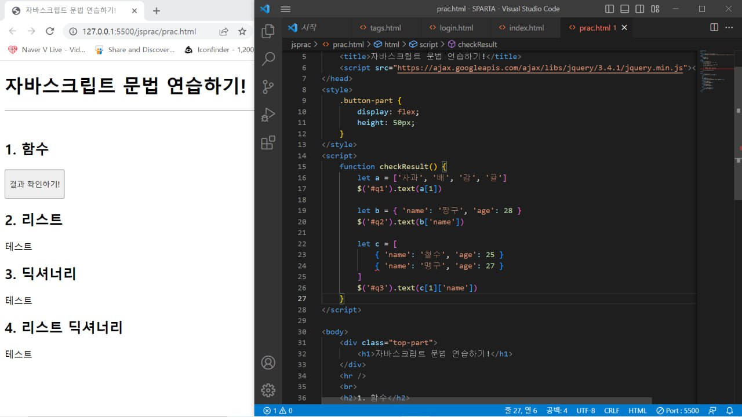Click the jQuery script URL link in line 6
The image size is (742, 417).
click(x=540, y=68)
